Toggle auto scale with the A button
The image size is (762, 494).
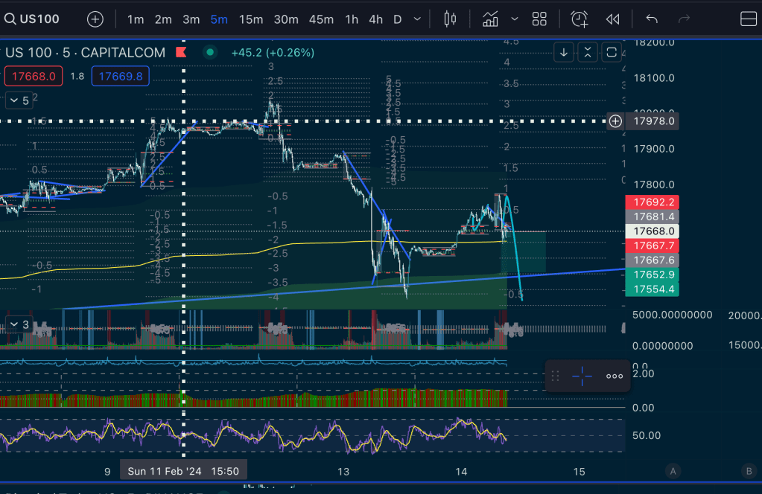pos(673,471)
